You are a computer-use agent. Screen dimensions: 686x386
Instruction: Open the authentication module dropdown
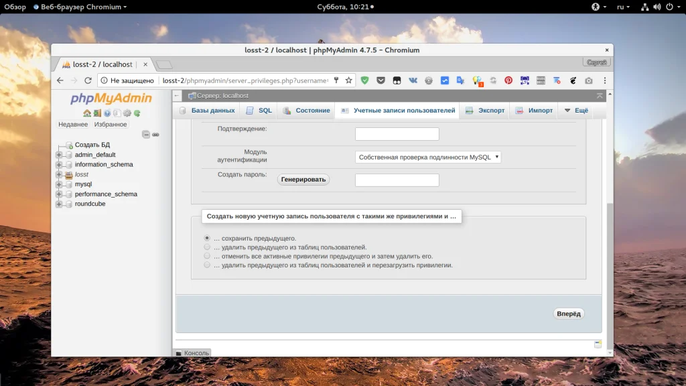click(428, 157)
